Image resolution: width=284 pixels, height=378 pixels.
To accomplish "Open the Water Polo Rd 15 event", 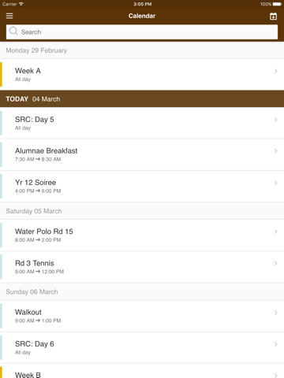I will pyautogui.click(x=142, y=235).
